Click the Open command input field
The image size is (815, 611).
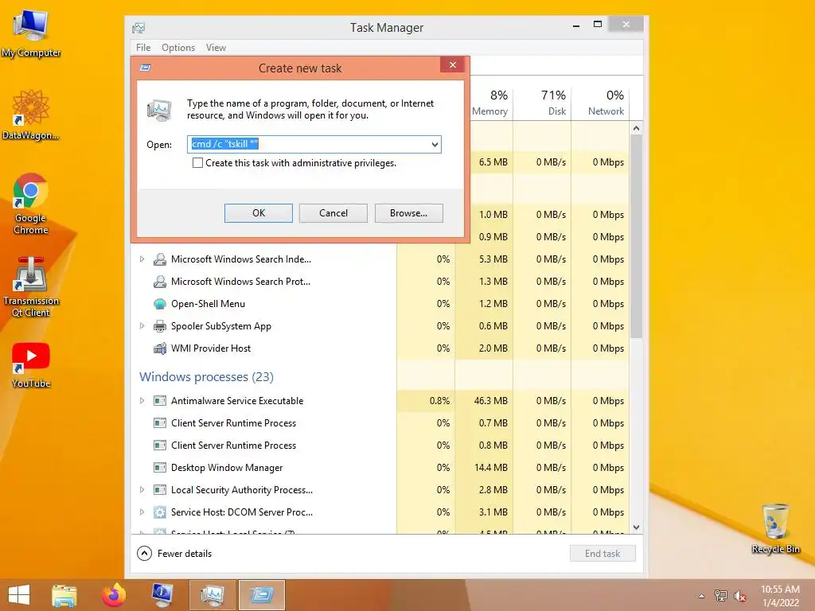[x=314, y=145]
